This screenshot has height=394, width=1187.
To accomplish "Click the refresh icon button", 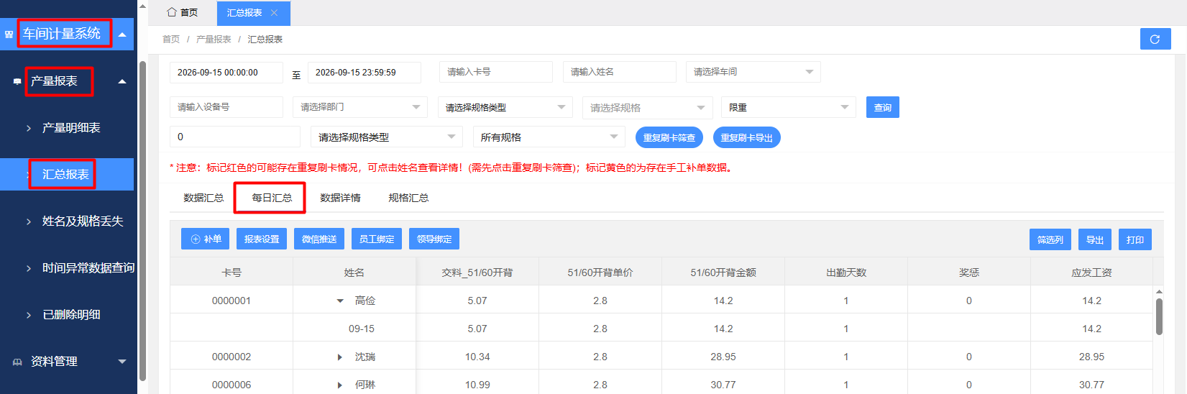I will (x=1155, y=39).
